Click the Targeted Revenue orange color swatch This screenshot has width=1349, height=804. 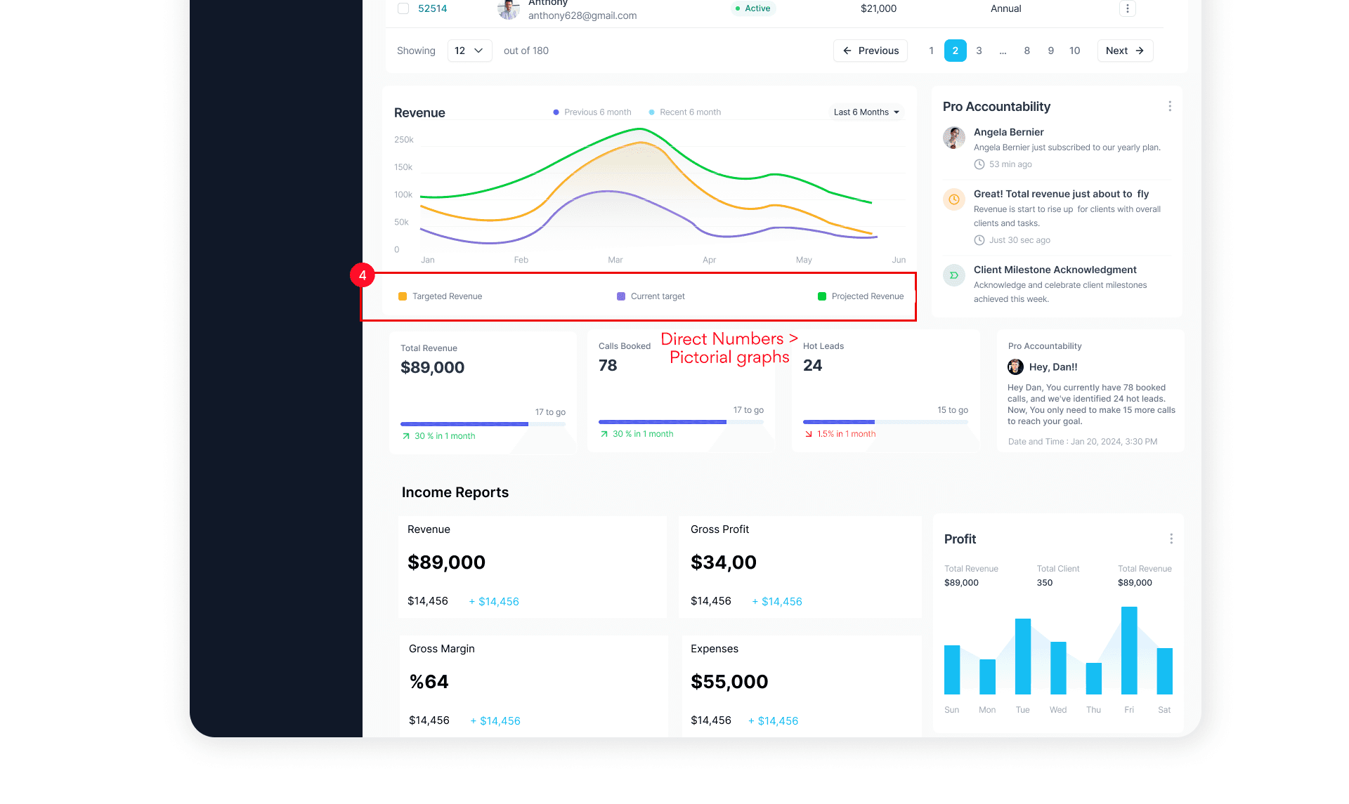[403, 296]
